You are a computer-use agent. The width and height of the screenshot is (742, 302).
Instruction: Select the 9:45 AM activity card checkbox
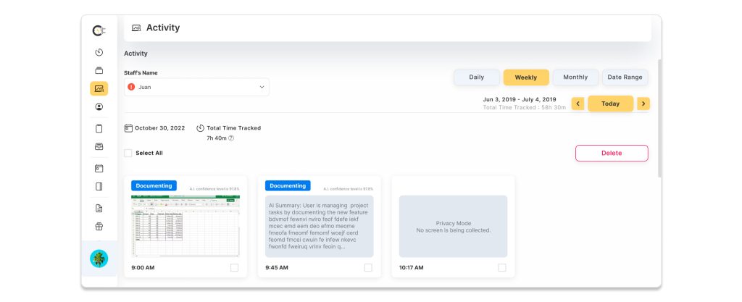[368, 268]
